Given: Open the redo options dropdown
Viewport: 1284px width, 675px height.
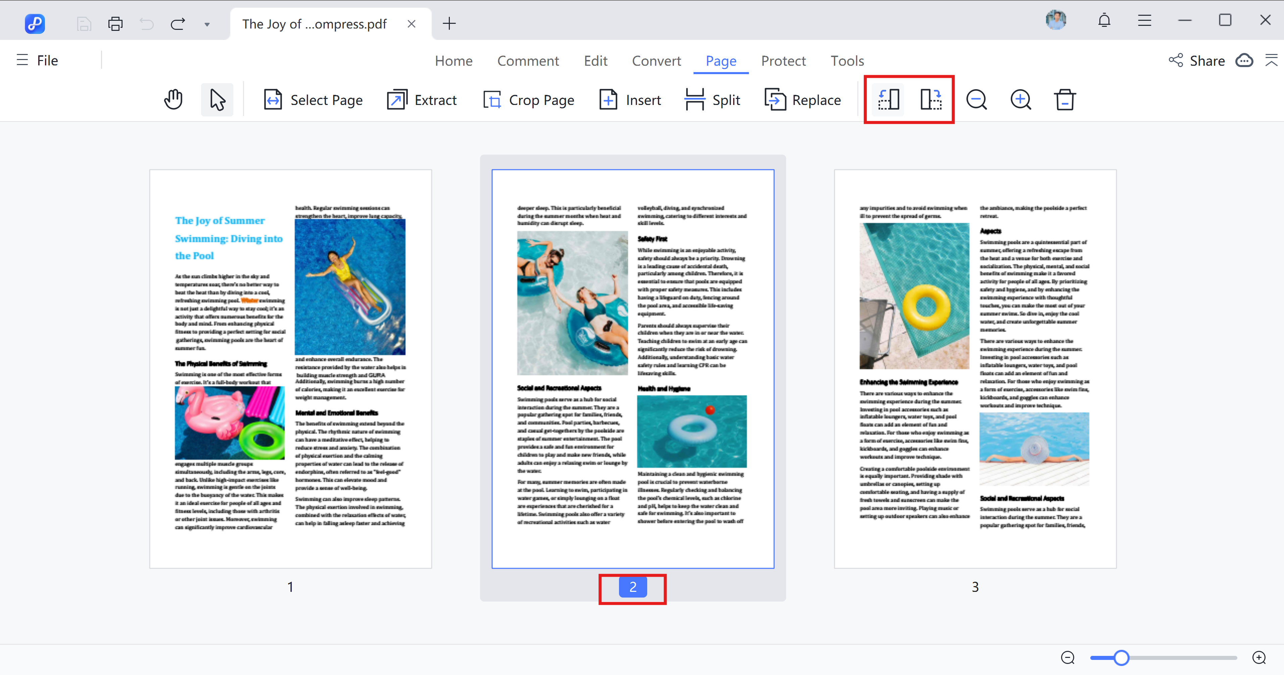Looking at the screenshot, I should [x=207, y=24].
